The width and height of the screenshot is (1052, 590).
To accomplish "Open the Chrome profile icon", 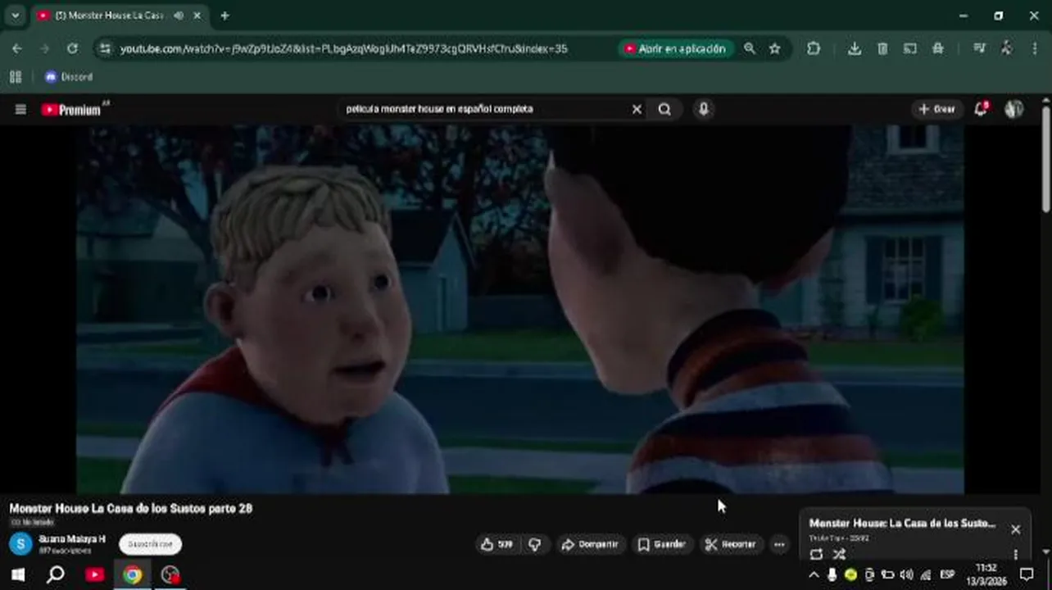I will pyautogui.click(x=1007, y=49).
